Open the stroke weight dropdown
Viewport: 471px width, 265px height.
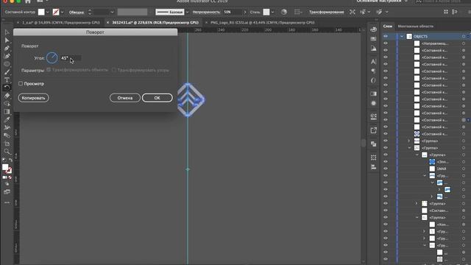point(112,12)
